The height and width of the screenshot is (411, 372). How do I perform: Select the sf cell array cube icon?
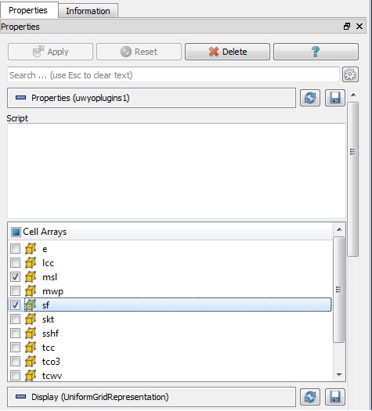(31, 305)
